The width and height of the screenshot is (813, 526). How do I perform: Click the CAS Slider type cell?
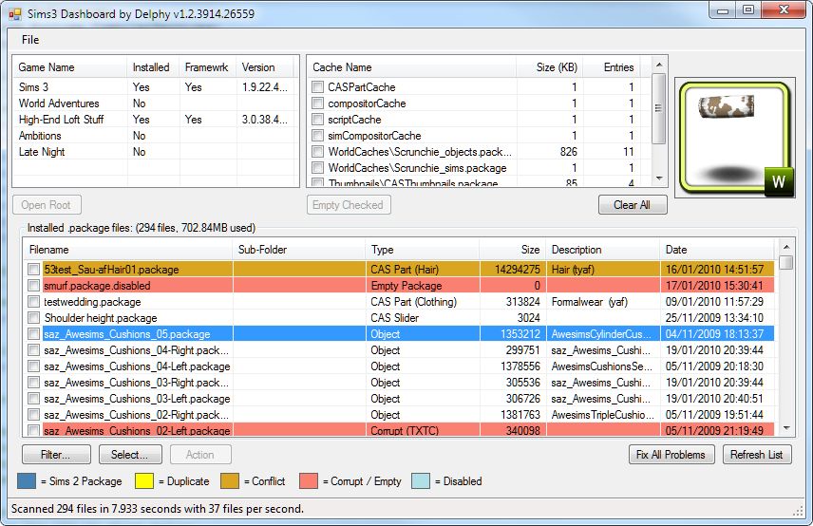click(x=423, y=318)
